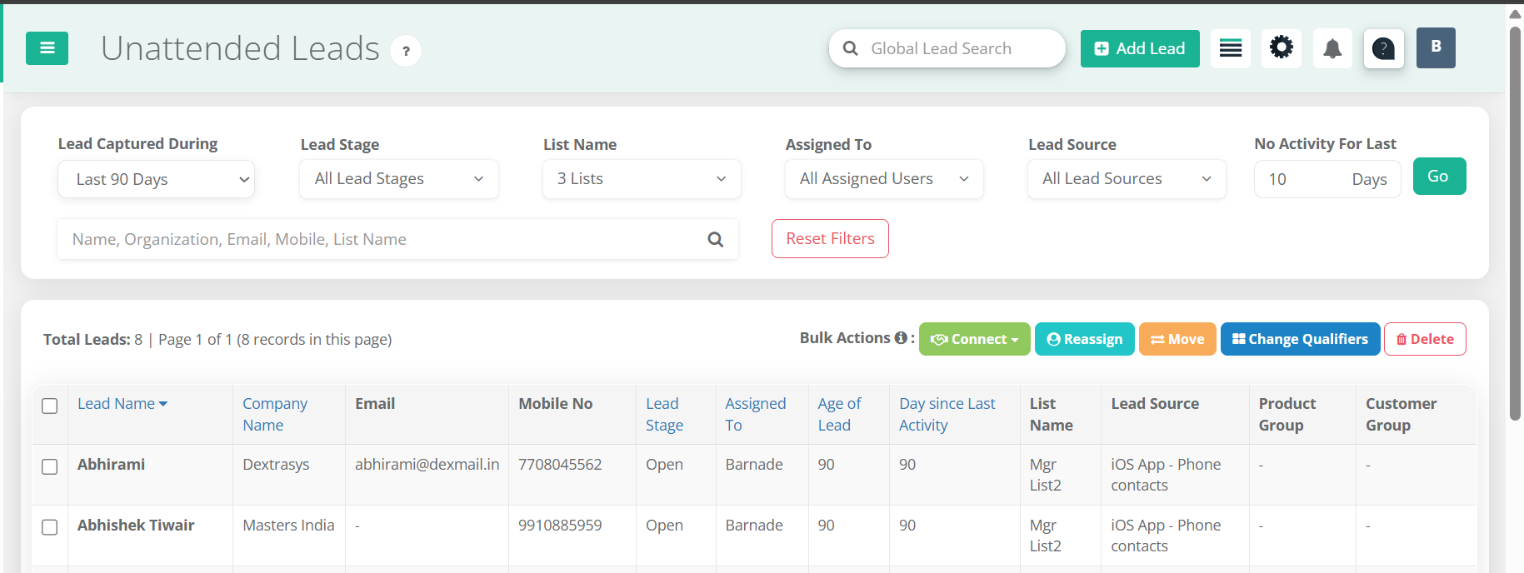
Task: Click mobile number 7708045562
Action: [x=560, y=464]
